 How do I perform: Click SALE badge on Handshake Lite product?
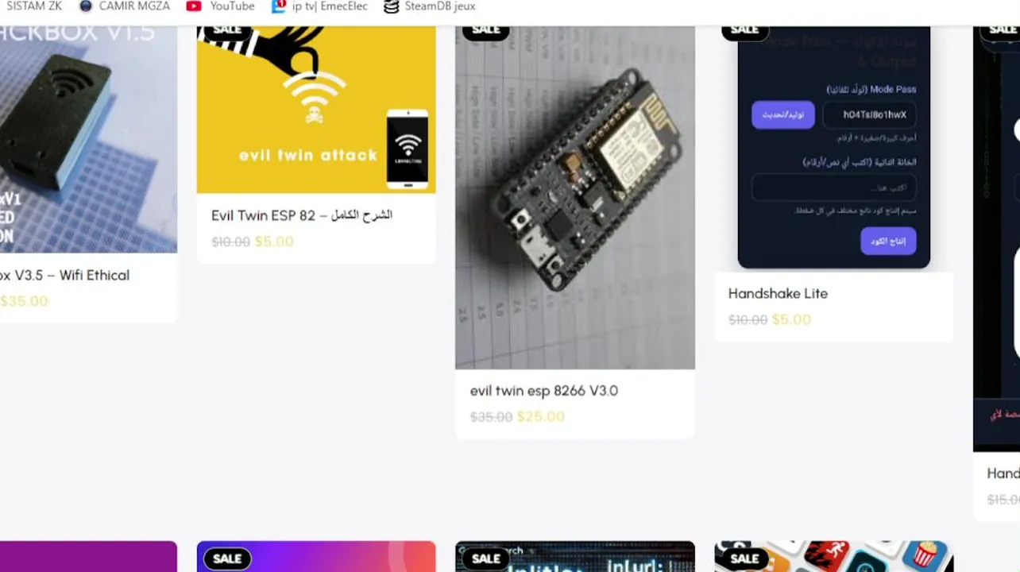click(744, 31)
